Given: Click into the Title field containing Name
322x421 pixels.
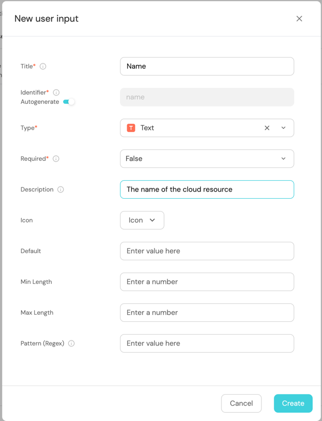Looking at the screenshot, I should coord(207,66).
